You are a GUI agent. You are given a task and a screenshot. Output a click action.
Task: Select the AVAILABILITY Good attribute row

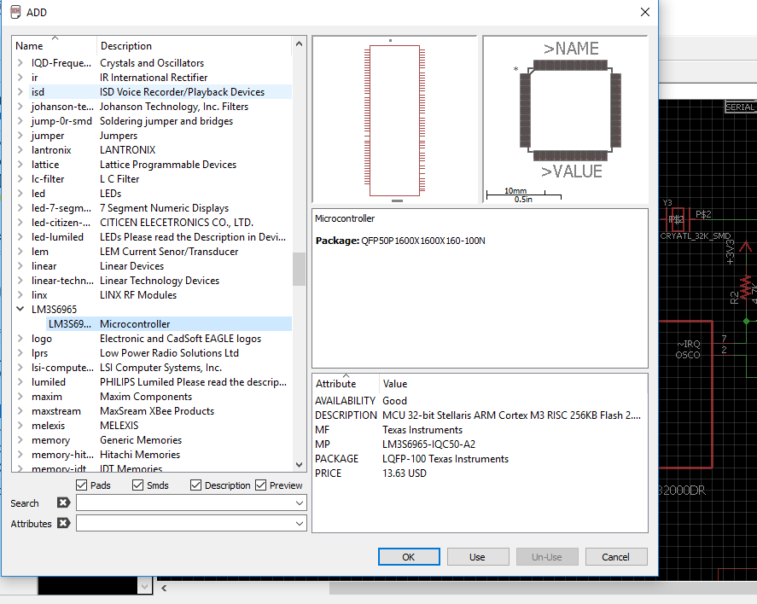480,400
